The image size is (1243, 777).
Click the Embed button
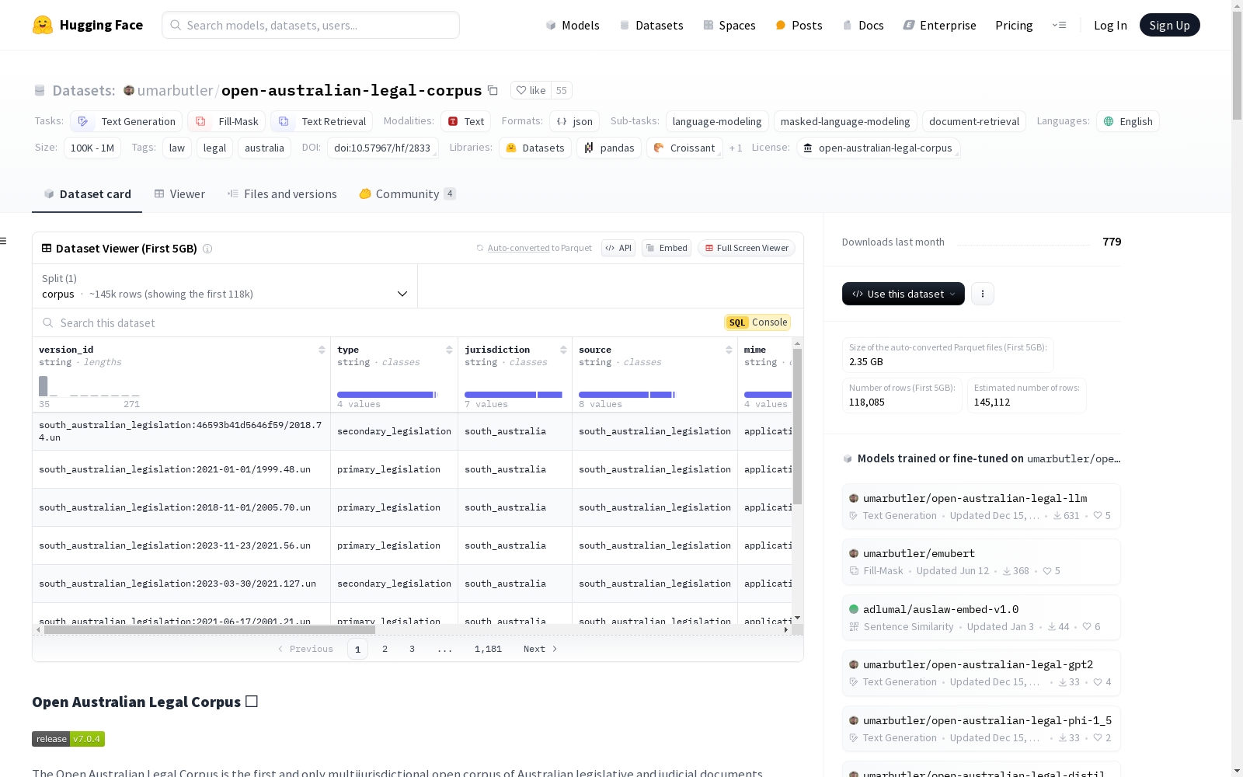click(667, 248)
